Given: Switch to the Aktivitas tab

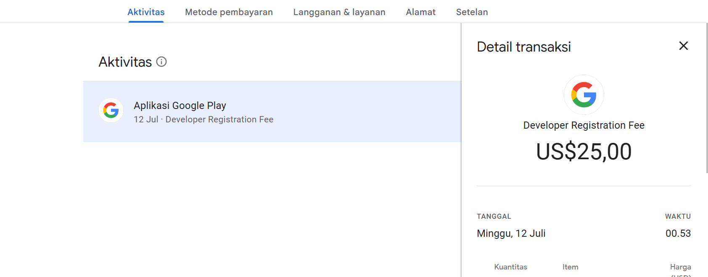Looking at the screenshot, I should pos(146,12).
